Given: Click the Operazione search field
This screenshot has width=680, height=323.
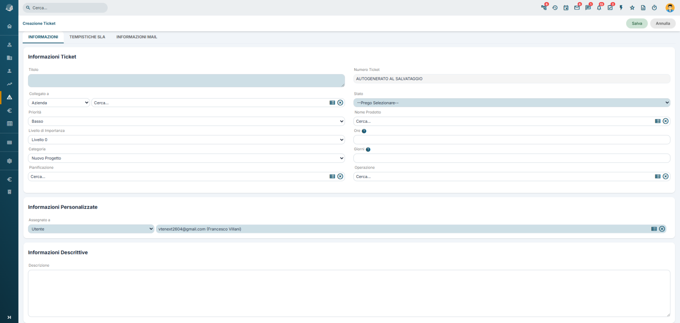Looking at the screenshot, I should point(504,177).
